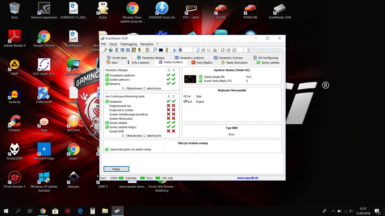Select the $10 Engine ECU row
This screenshot has width=385, height=216.
tap(194, 102)
